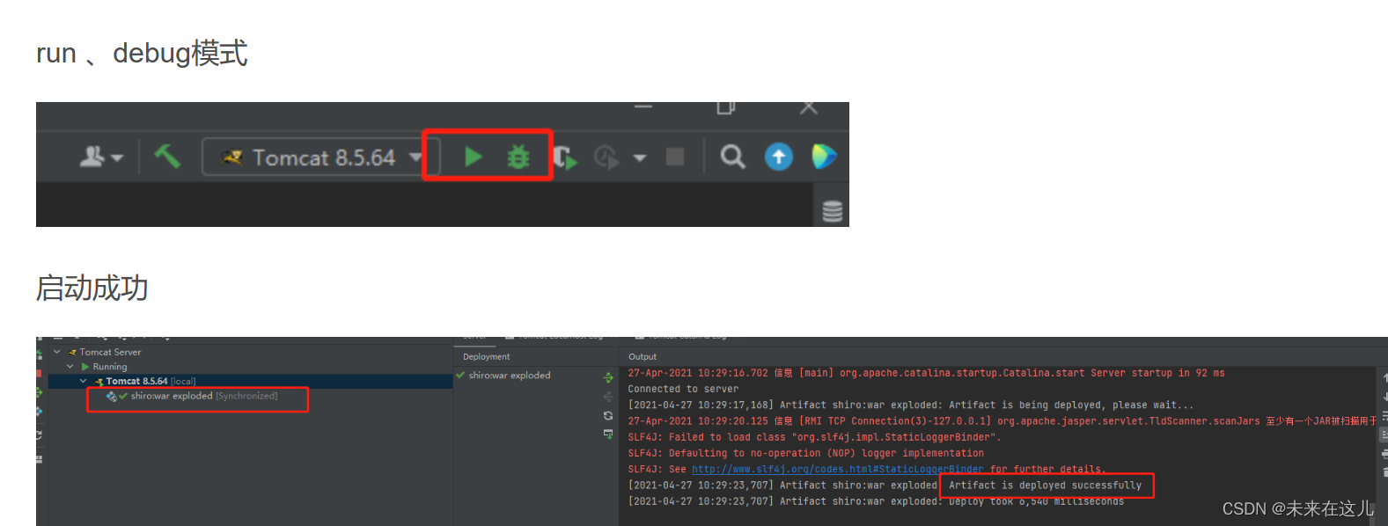Select Tomcat 8.5.64 [local] tree item
Screen dimensions: 1388x526
click(x=151, y=381)
